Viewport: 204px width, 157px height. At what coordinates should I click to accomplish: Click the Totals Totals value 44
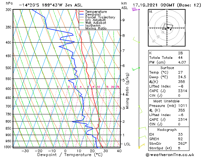(180, 58)
